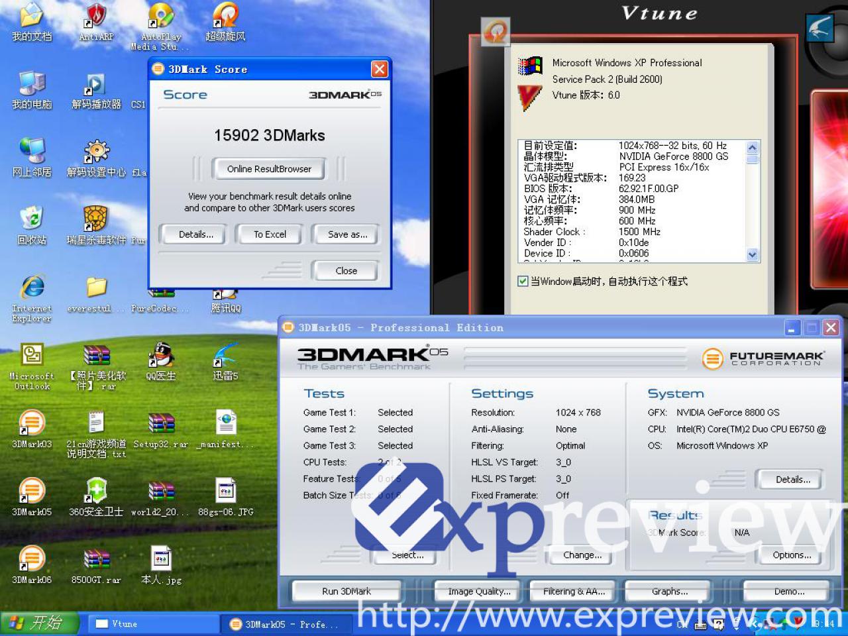Select '15902 3DMarks' score text

269,136
